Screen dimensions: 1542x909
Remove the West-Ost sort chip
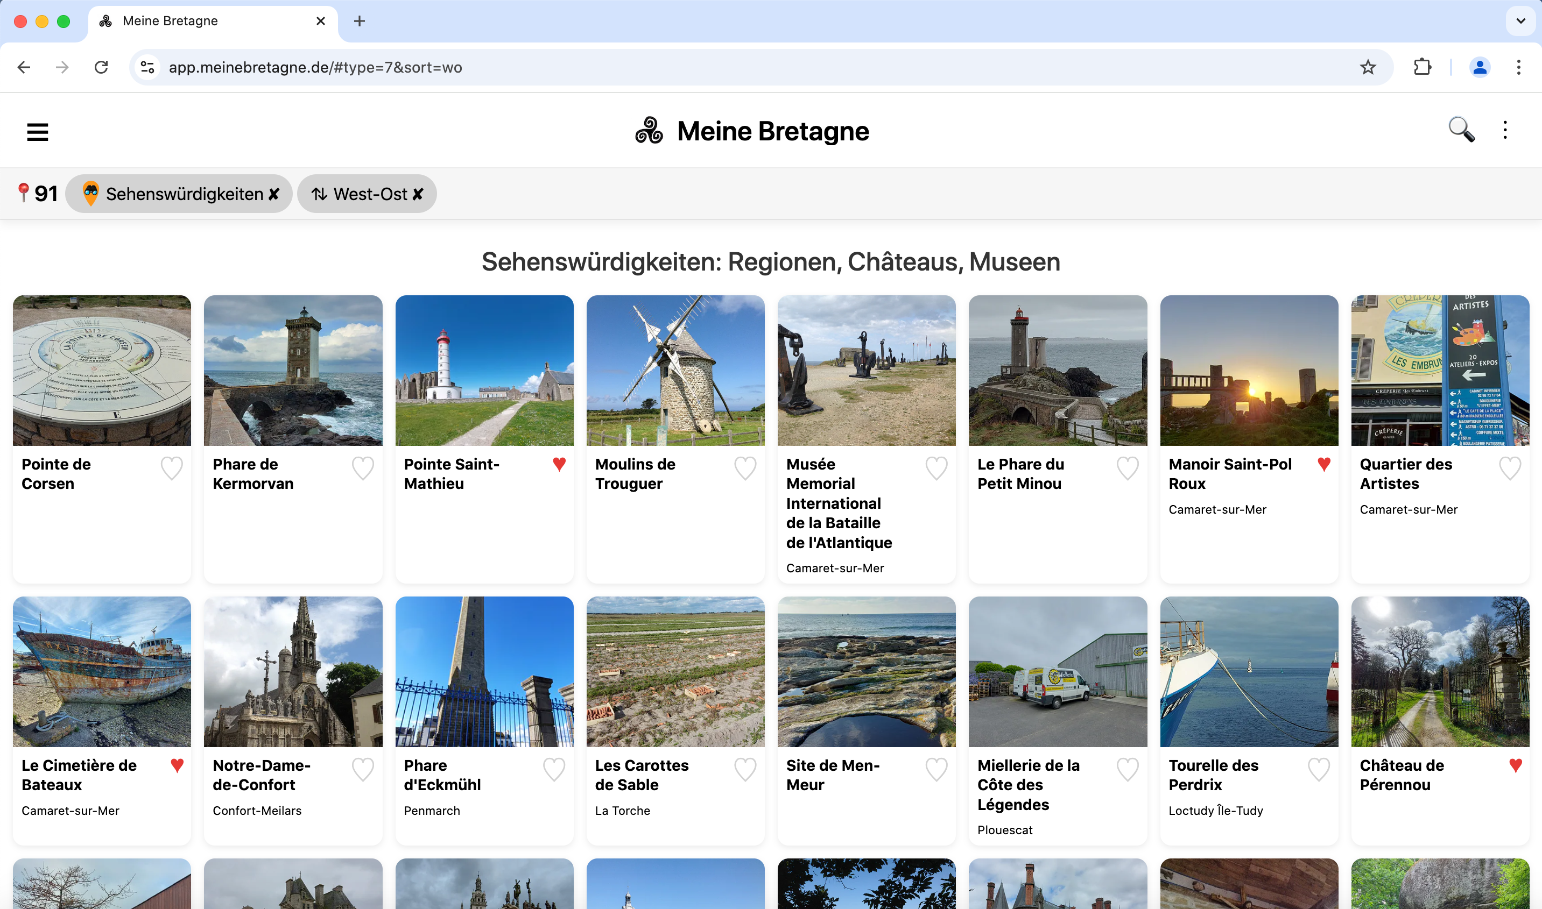click(x=418, y=194)
